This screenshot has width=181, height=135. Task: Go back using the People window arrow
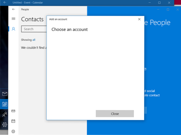pos(13,9)
